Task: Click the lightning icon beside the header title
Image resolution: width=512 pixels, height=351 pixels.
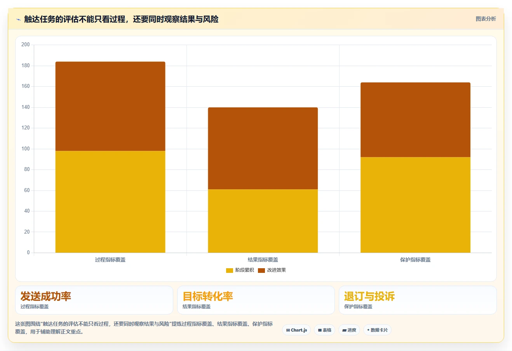Action: [18, 19]
